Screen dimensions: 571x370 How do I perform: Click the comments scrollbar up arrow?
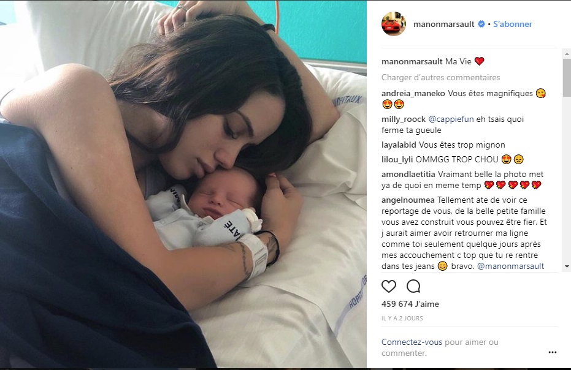point(567,54)
